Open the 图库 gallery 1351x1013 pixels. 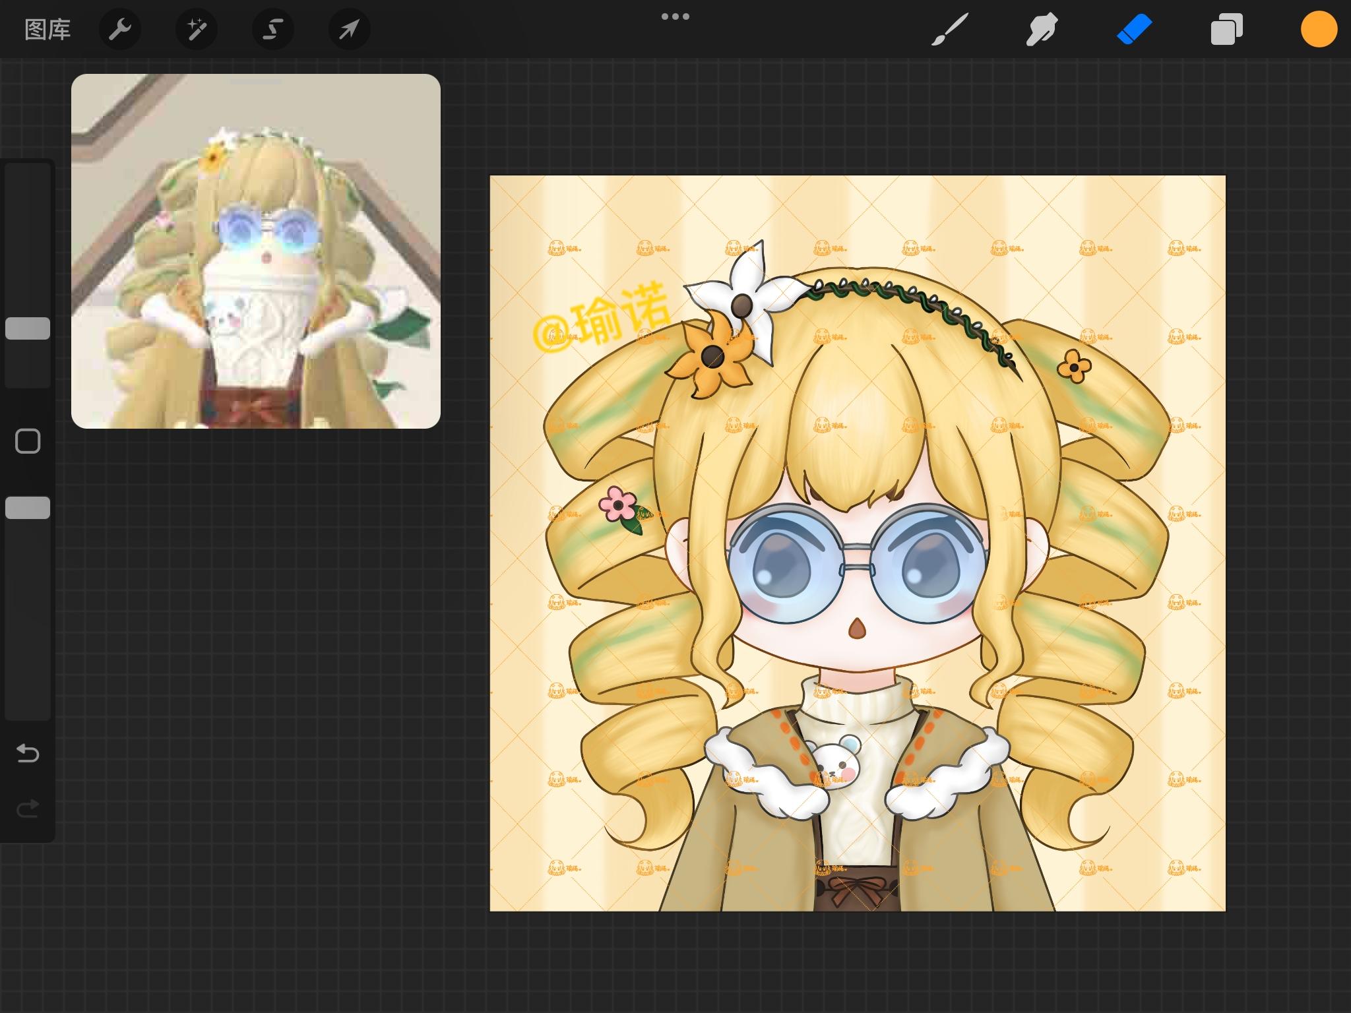47,30
